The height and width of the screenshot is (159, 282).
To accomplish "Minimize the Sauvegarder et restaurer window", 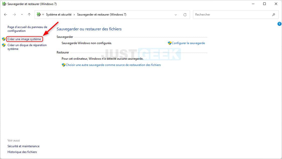I will point(253,4).
